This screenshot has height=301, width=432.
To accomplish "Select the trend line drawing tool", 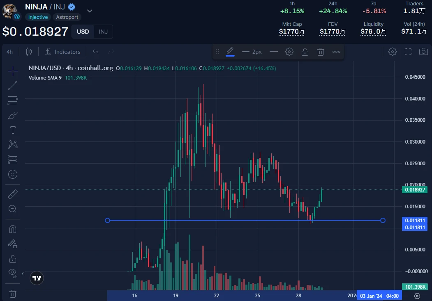I will [13, 86].
